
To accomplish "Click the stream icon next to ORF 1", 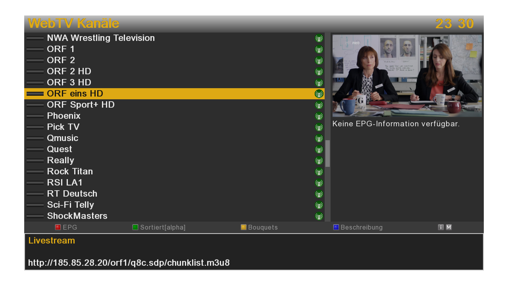I will tap(319, 50).
